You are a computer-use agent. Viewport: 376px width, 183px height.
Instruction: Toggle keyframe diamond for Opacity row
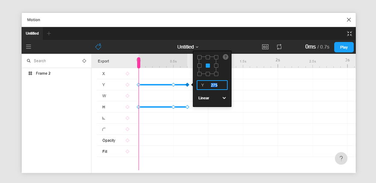127,140
